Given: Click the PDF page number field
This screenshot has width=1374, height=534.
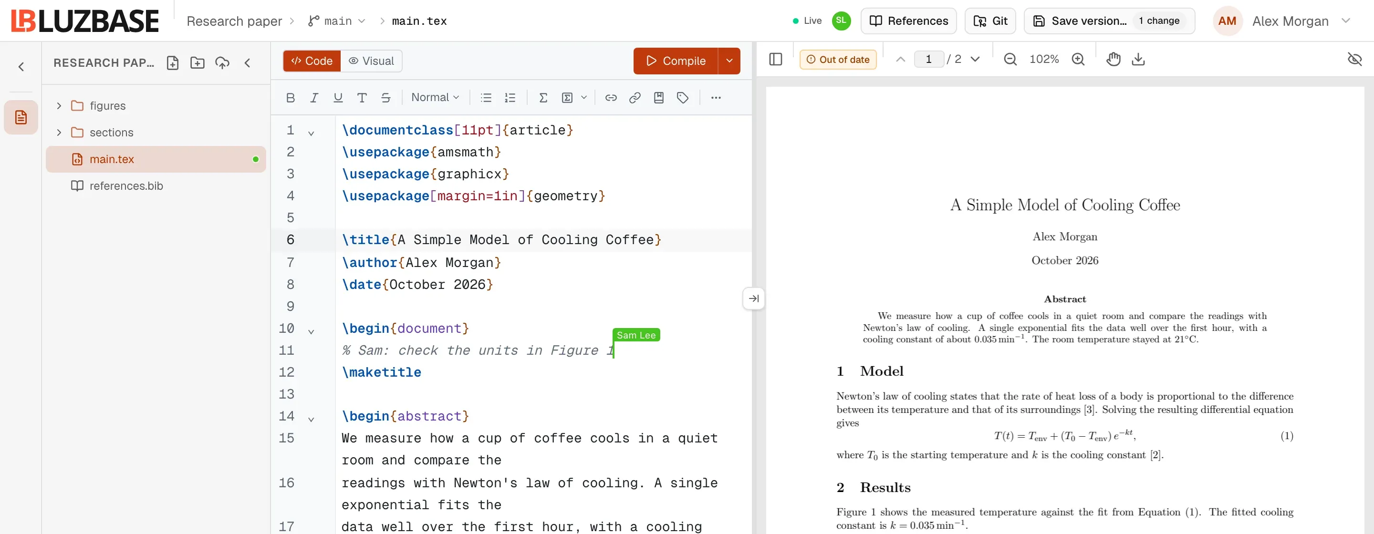Looking at the screenshot, I should 928,59.
